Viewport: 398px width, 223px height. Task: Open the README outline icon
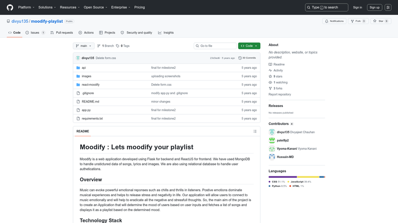pyautogui.click(x=255, y=131)
